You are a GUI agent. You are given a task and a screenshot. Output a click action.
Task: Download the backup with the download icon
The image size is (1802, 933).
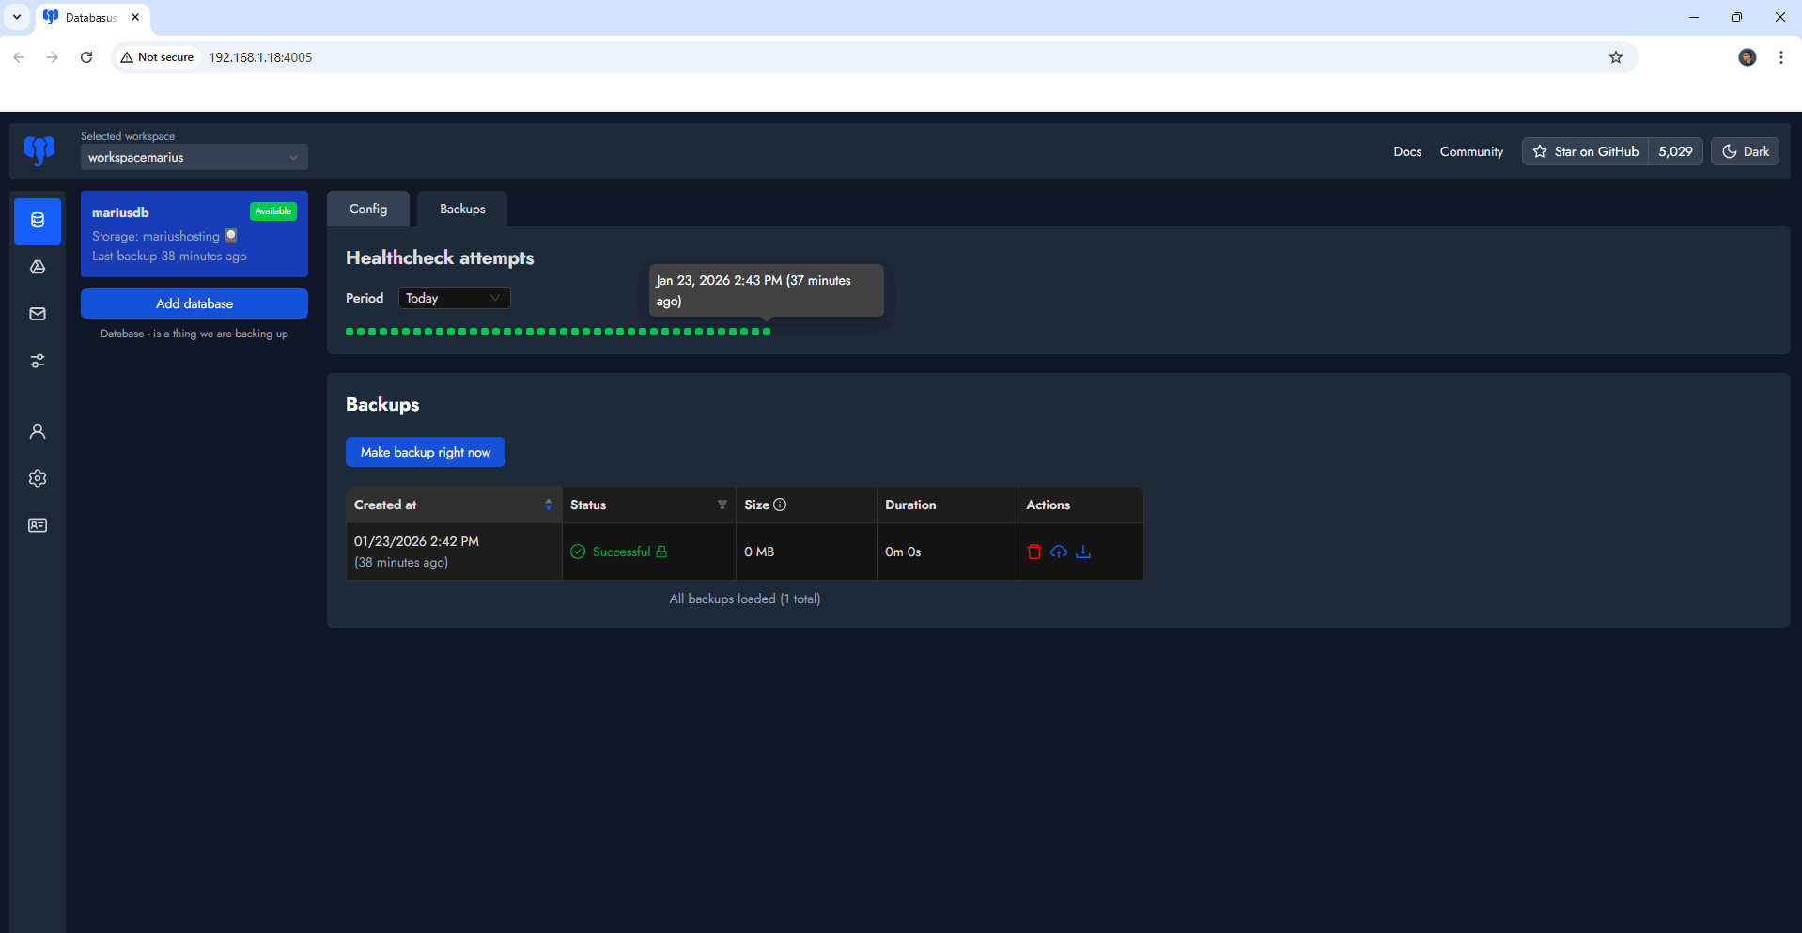pyautogui.click(x=1083, y=552)
